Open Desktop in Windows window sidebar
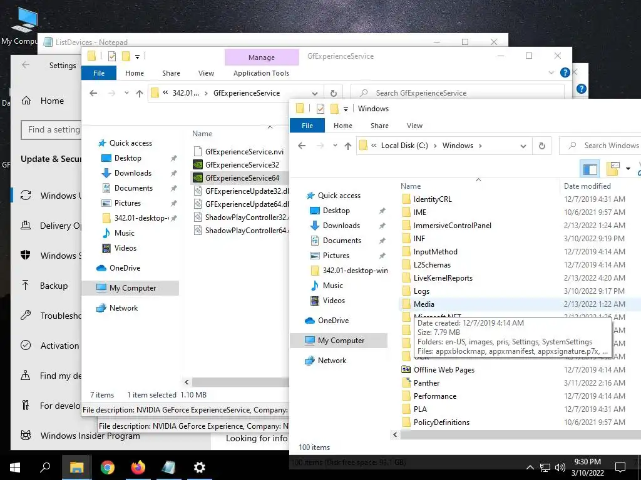Screen dimensions: 641x480 click(x=336, y=211)
